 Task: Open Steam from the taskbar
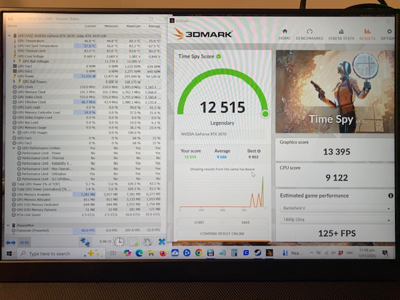click(x=257, y=252)
